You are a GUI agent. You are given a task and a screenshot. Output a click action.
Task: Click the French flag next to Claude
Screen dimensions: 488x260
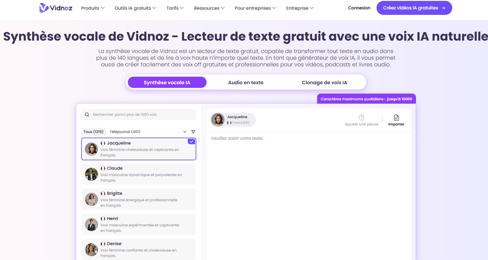tap(103, 168)
